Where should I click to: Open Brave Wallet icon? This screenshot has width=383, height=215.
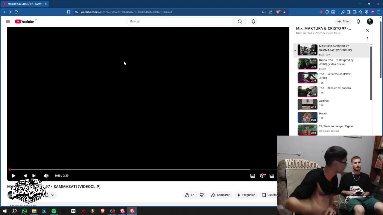click(x=355, y=12)
